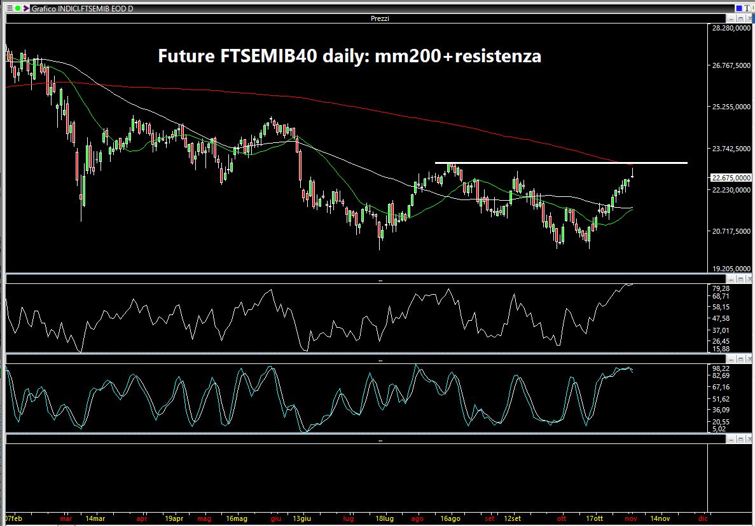Click the 16mag date on time axis

(237, 518)
